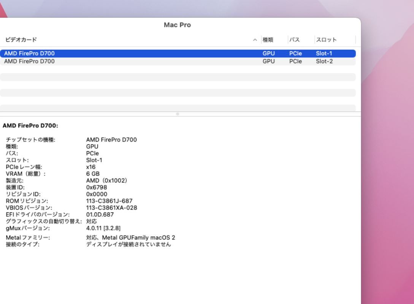Click the 接続のタイプ label
This screenshot has width=414, height=304.
pyautogui.click(x=22, y=244)
